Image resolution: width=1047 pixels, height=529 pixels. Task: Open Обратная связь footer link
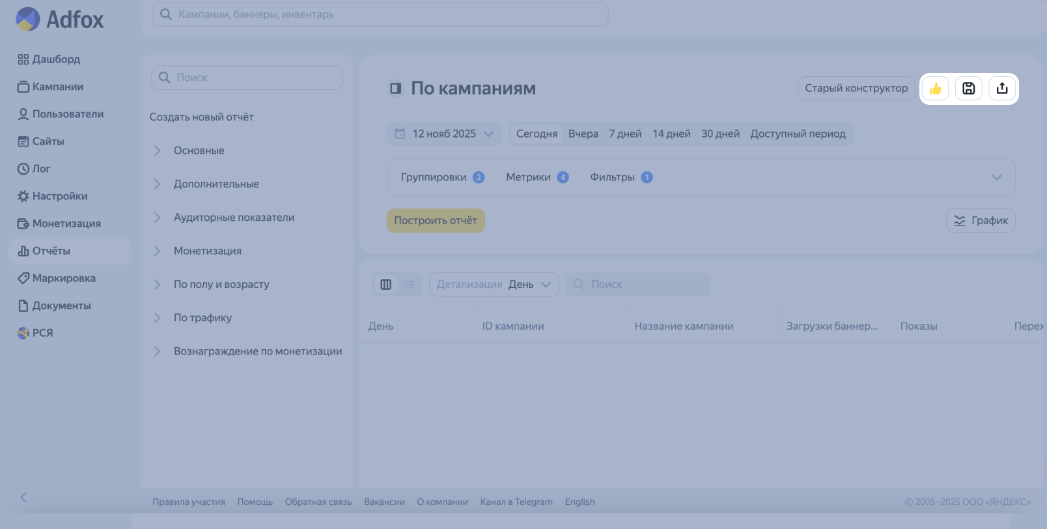[318, 502]
